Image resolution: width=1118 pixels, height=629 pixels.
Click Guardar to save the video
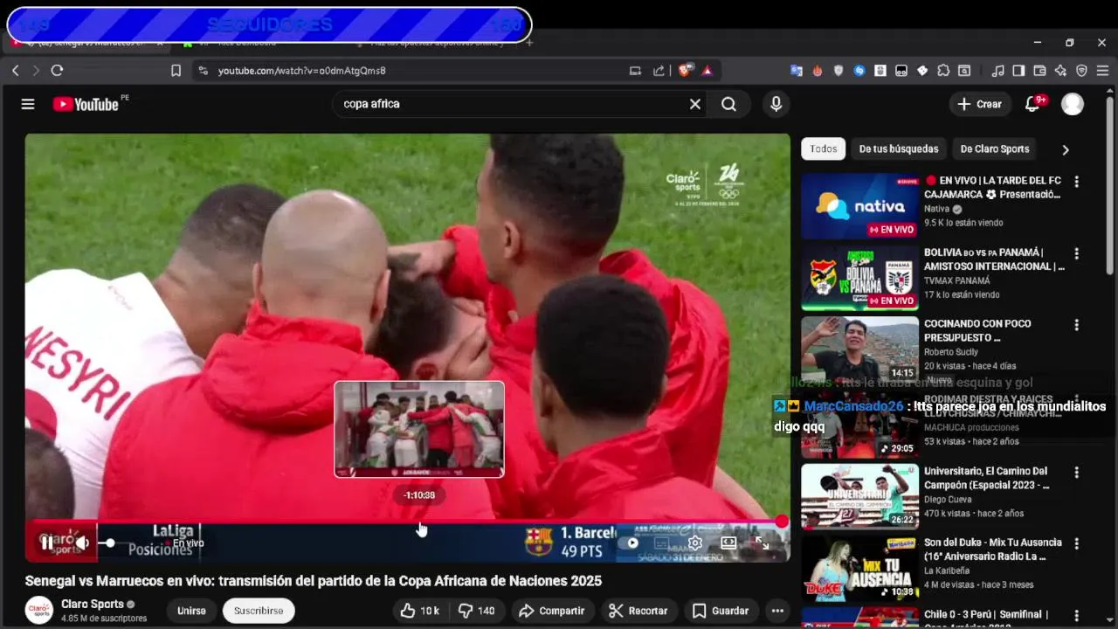pyautogui.click(x=721, y=611)
